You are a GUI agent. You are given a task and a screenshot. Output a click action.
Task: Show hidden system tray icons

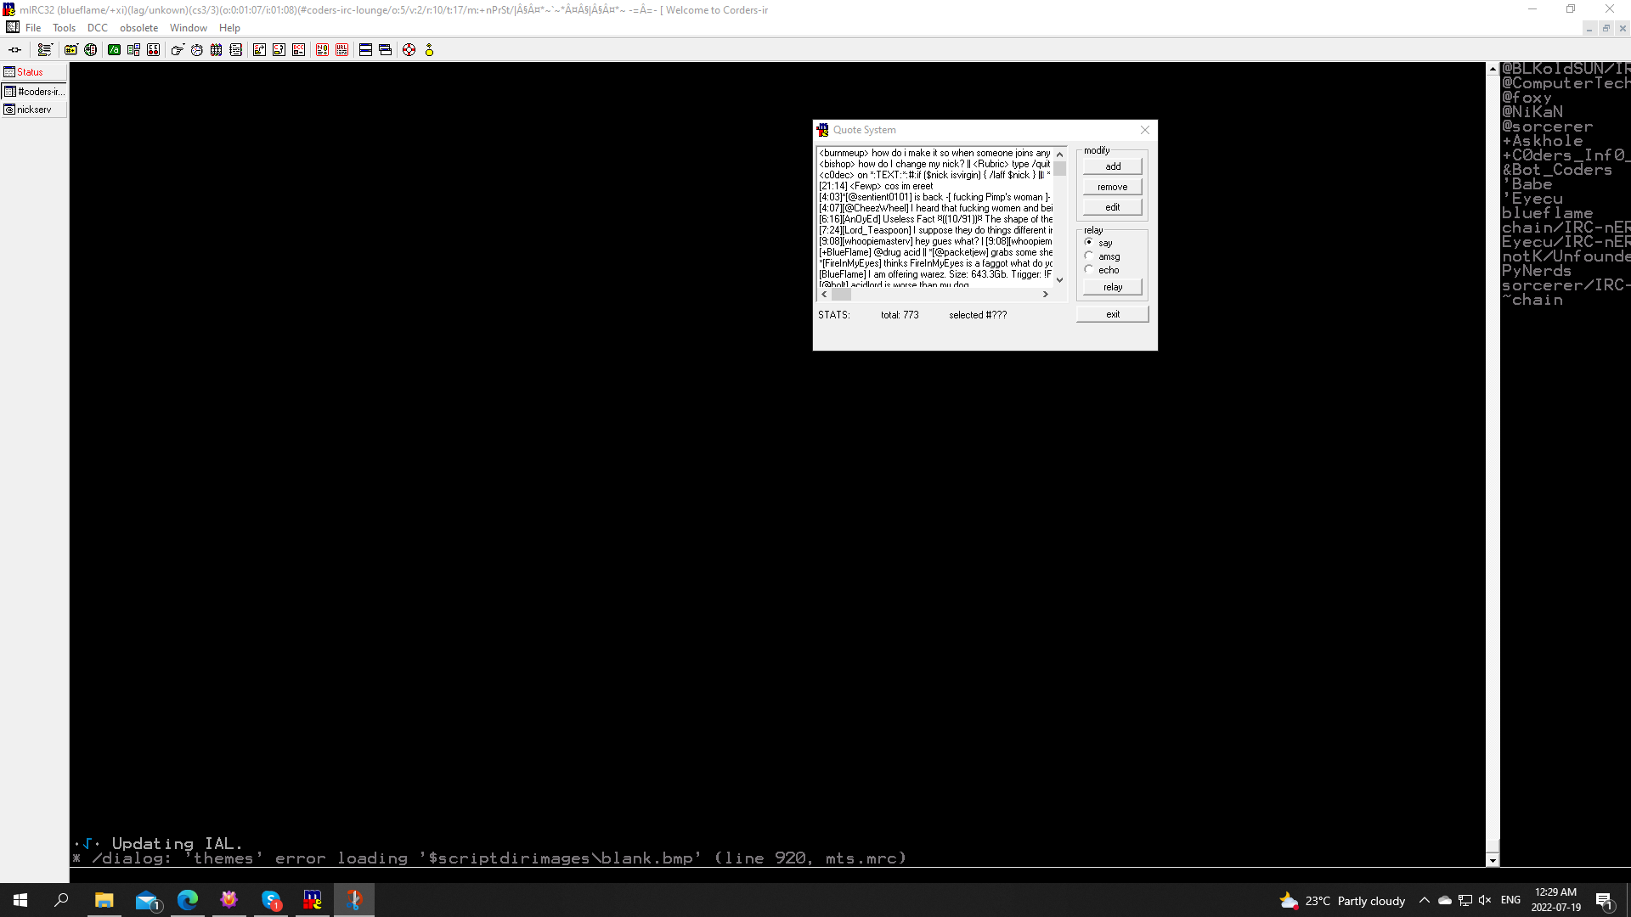click(x=1425, y=901)
